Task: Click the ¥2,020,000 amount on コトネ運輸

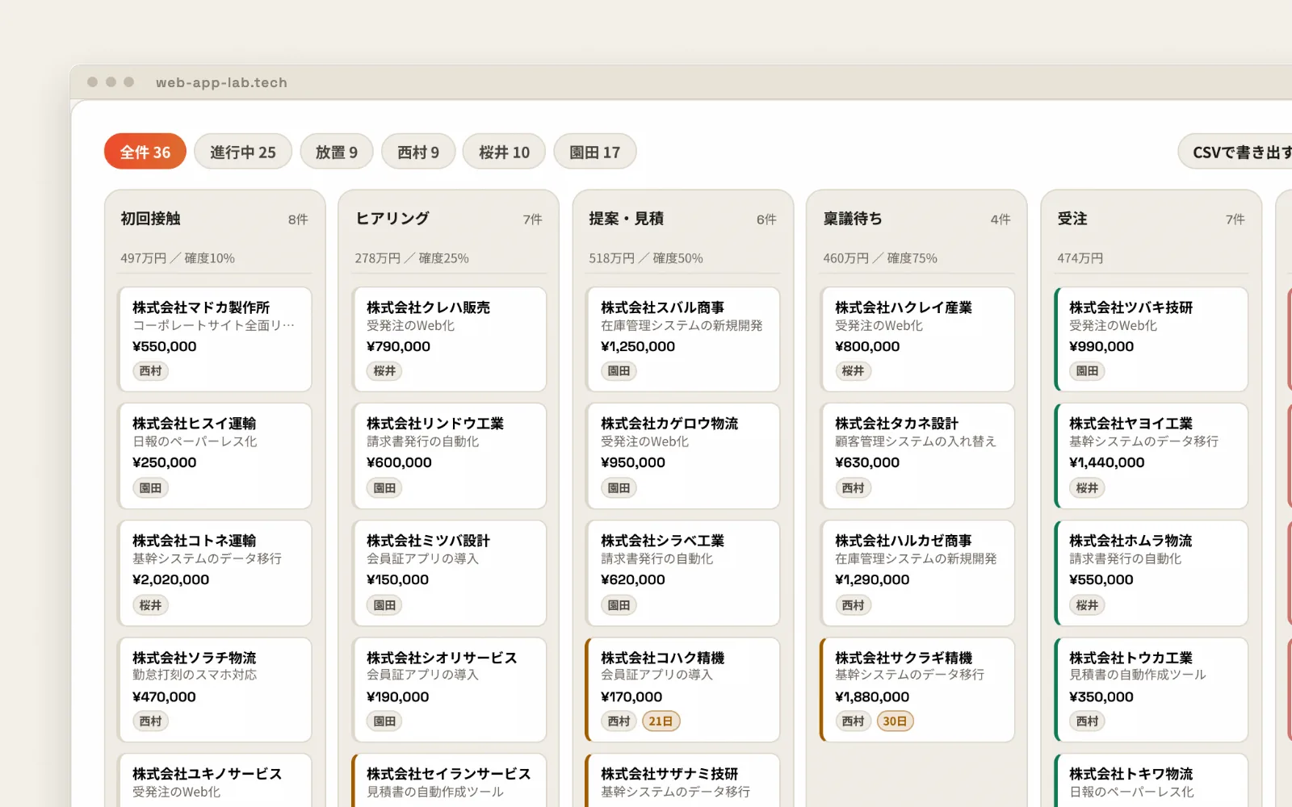Action: pos(170,579)
